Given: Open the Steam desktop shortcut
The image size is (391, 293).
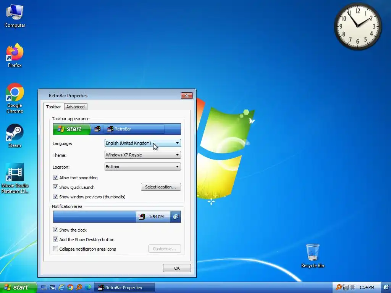Looking at the screenshot, I should (x=15, y=136).
